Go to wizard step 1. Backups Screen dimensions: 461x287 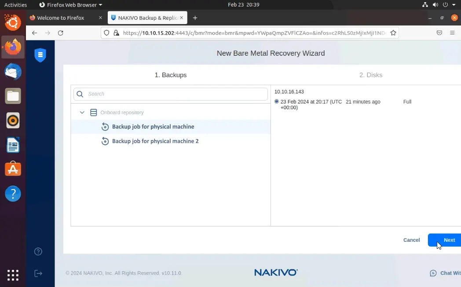click(x=171, y=75)
